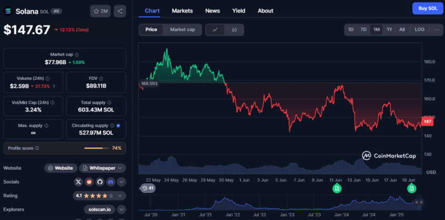
Task: Open Solana's GitHub repository icon
Action: (100, 182)
